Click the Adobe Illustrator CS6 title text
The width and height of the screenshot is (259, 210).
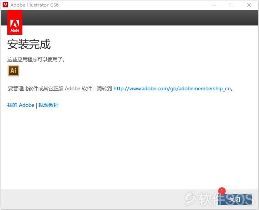tap(34, 5)
